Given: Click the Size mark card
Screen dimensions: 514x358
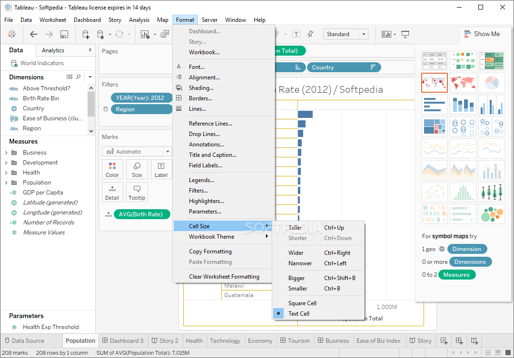Looking at the screenshot, I should tap(137, 169).
